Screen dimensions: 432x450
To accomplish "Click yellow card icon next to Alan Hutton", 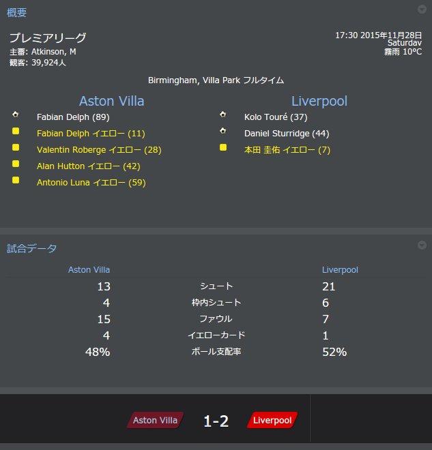I will pyautogui.click(x=16, y=164).
